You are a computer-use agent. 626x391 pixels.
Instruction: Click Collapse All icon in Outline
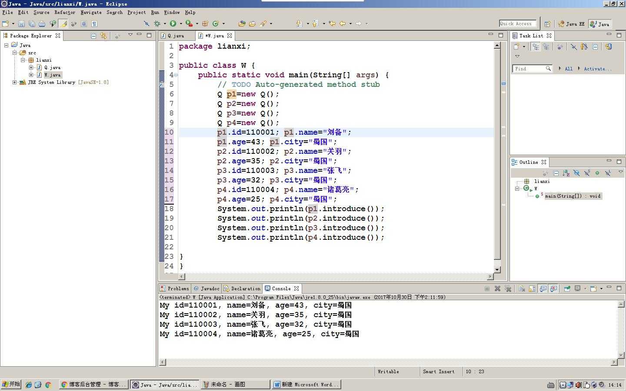coord(556,173)
